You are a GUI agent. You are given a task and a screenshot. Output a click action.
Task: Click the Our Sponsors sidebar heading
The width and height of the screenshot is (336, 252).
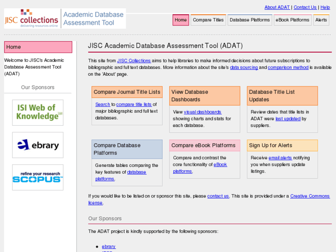(x=38, y=87)
